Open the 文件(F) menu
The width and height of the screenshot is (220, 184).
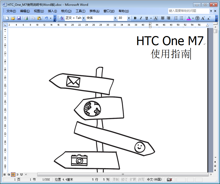11,11
